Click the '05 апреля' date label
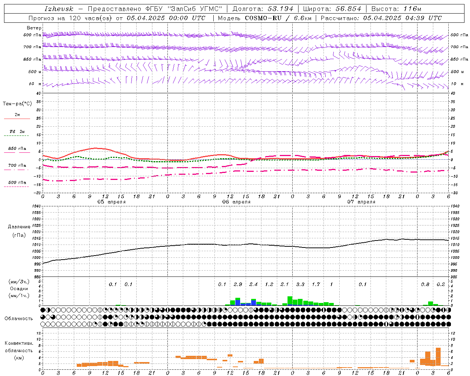 click(x=111, y=202)
